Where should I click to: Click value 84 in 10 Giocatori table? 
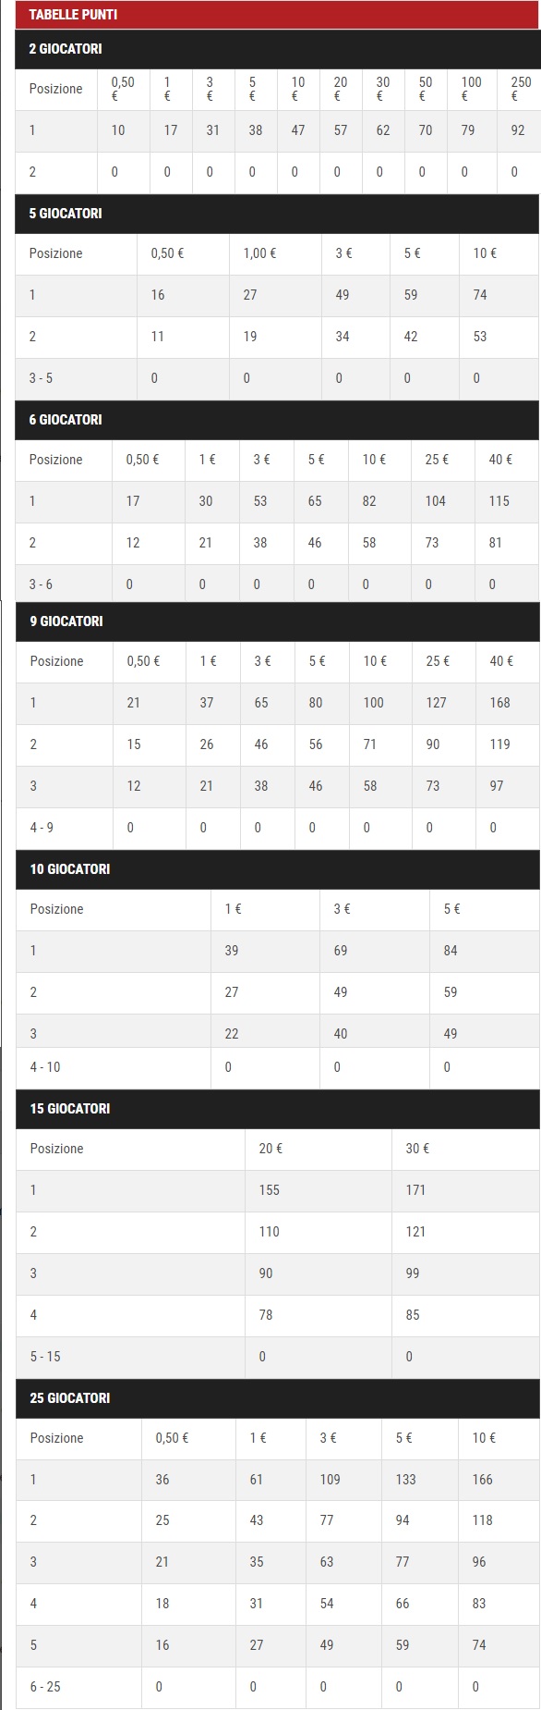coord(451,951)
